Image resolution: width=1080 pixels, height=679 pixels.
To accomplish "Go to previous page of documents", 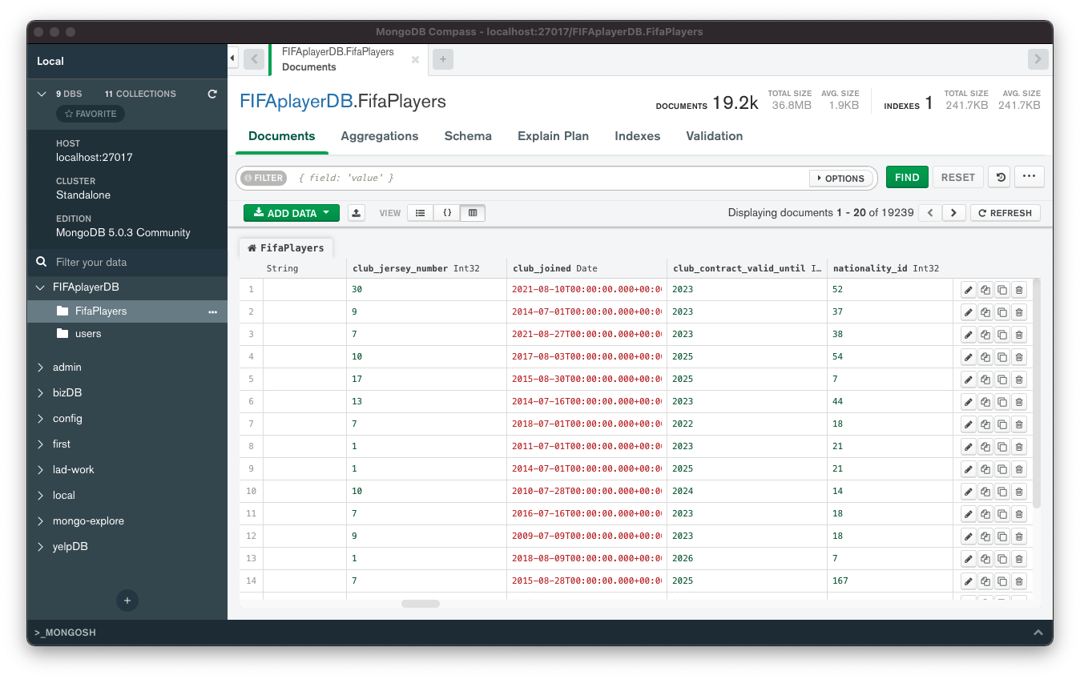I will coord(930,213).
